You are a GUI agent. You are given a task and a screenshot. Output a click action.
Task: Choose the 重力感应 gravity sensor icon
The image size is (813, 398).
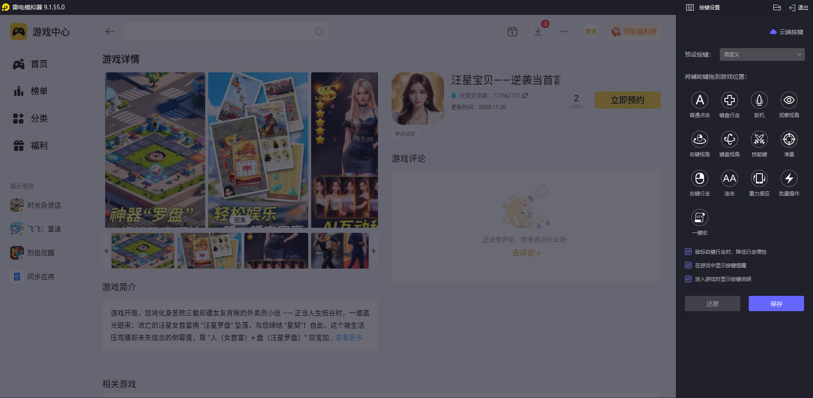tap(759, 179)
